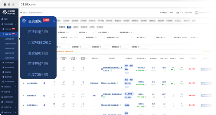
Task: Toggle the 医疗健康 industry tag
Action: click(x=75, y=21)
